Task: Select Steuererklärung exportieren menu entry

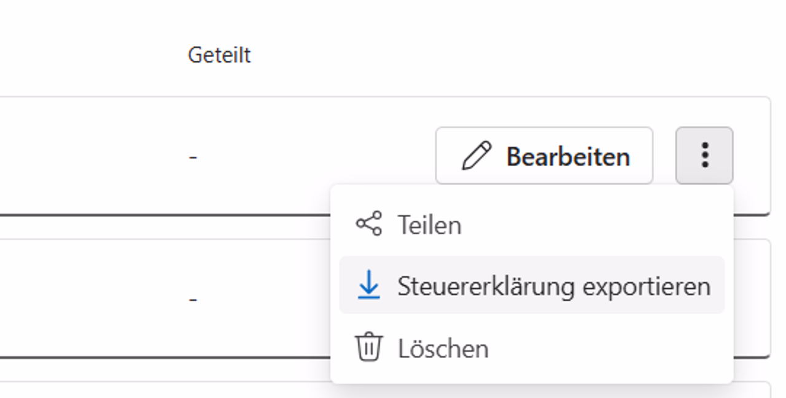Action: coord(531,286)
